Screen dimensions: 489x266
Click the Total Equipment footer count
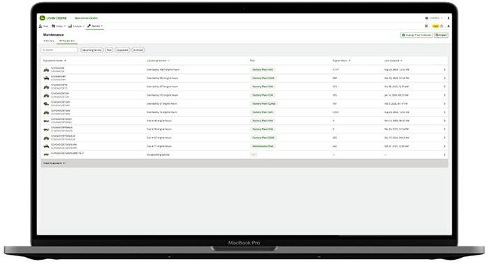coord(54,163)
